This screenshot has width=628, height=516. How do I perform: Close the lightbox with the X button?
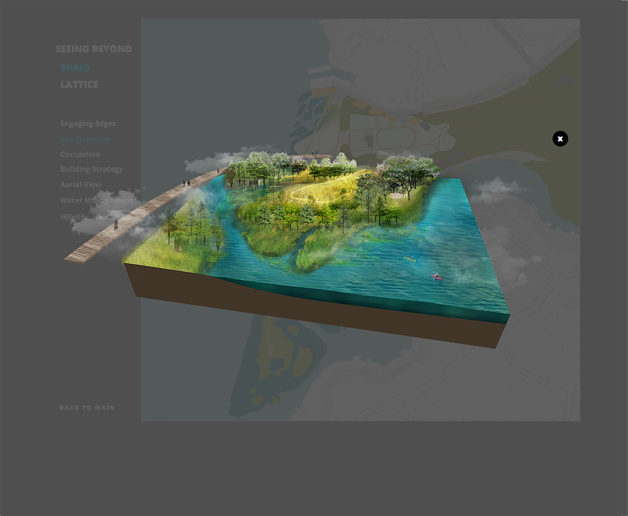pos(560,139)
